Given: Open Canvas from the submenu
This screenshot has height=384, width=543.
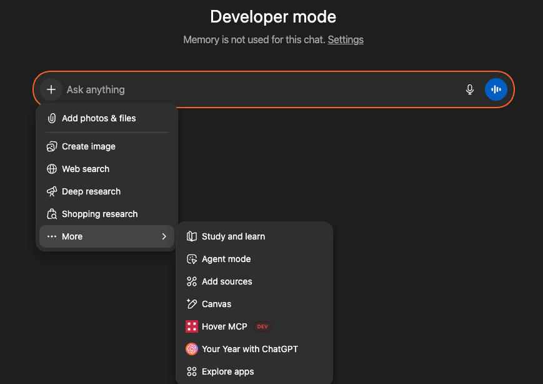Looking at the screenshot, I should tap(254, 304).
